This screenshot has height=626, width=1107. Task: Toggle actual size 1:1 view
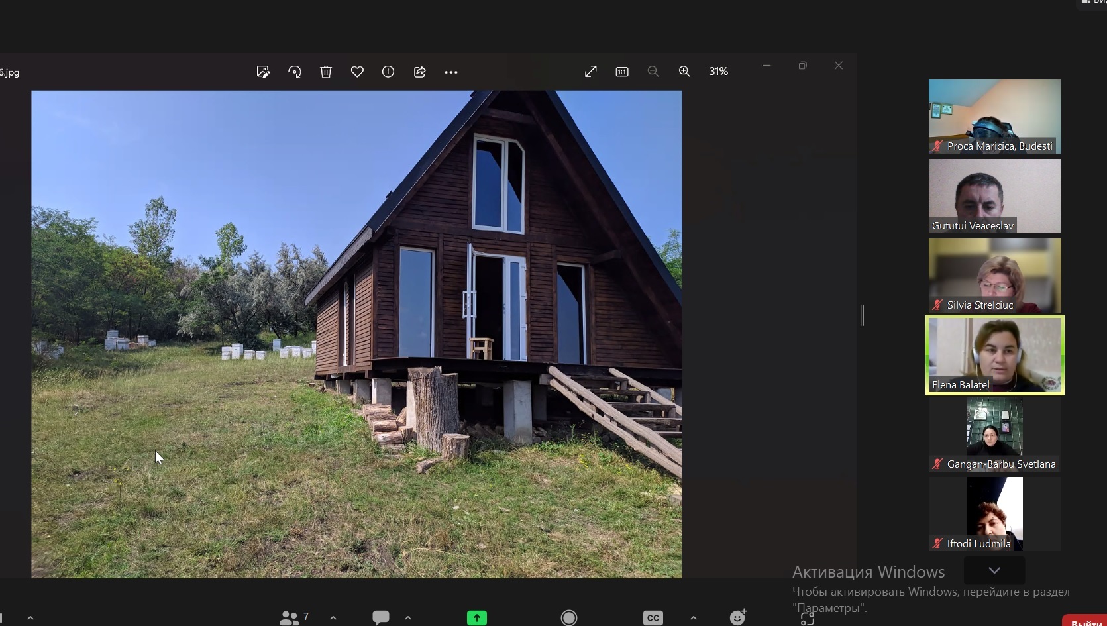(622, 72)
